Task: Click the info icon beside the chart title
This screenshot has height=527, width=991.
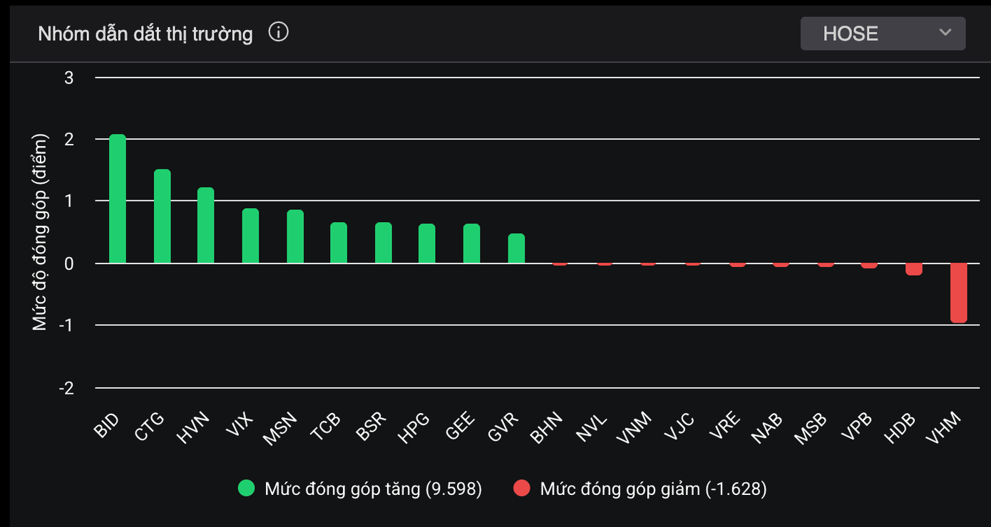Action: pos(278,32)
